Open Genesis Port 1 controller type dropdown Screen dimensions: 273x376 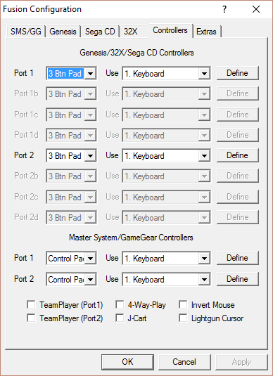pyautogui.click(x=71, y=74)
